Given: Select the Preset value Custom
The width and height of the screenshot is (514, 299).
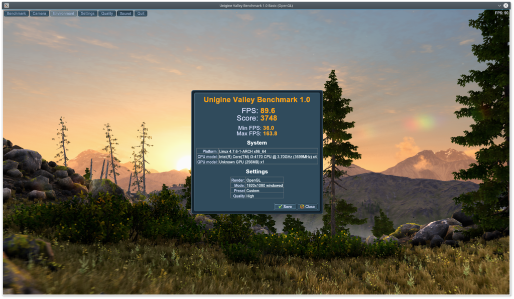Looking at the screenshot, I should coord(253,191).
